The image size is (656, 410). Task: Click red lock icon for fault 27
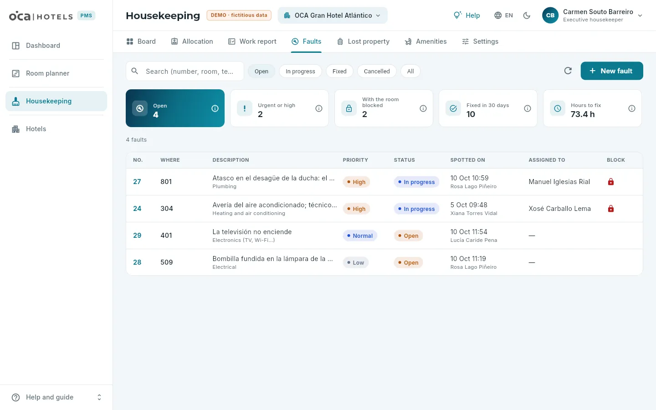coord(611,182)
